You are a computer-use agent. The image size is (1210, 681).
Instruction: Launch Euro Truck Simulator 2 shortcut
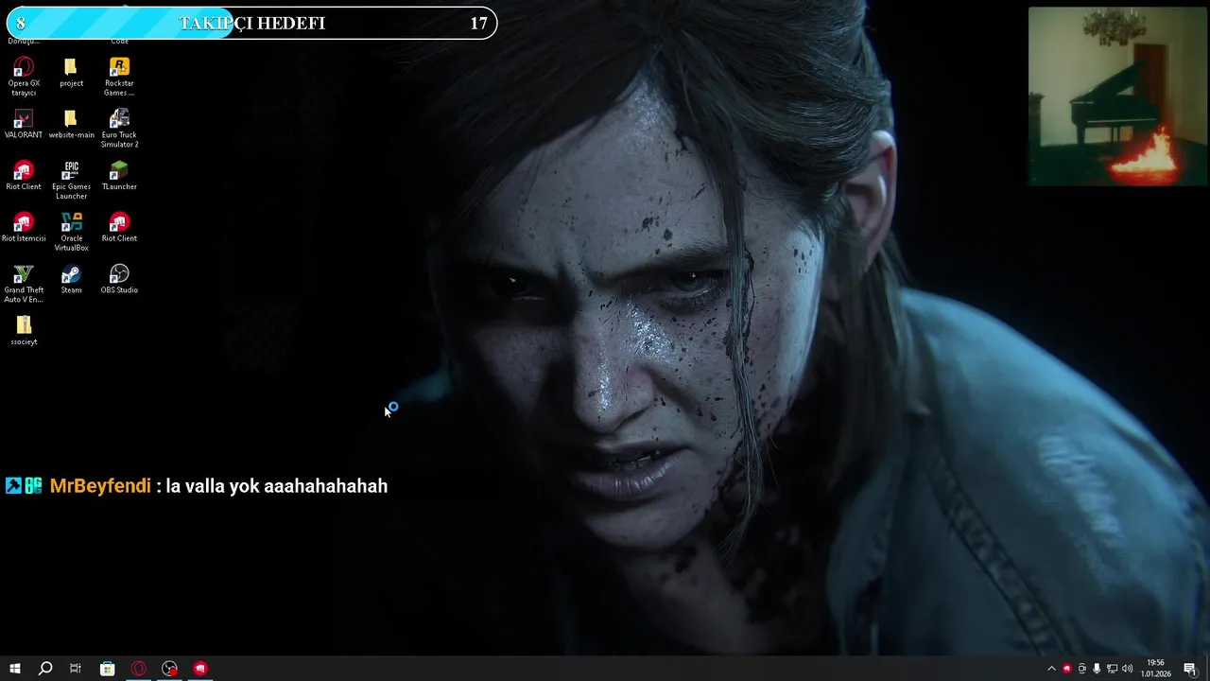[119, 128]
